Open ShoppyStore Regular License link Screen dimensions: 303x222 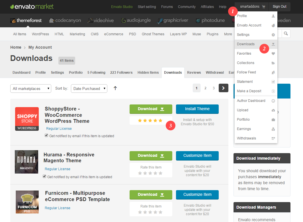coord(59,128)
